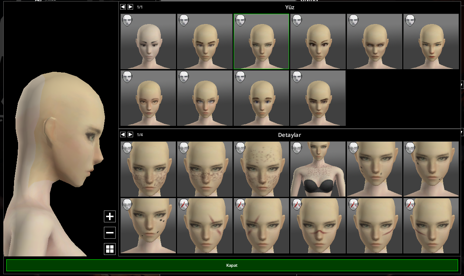Image resolution: width=464 pixels, height=276 pixels.
Task: Select fifth detail in bottom Detaylar row
Action: [375, 226]
